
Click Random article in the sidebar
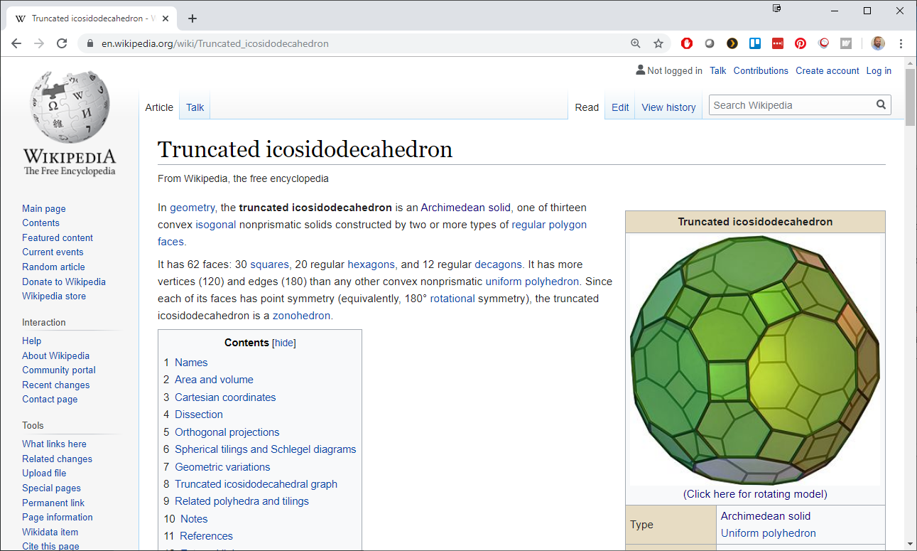[x=53, y=267]
